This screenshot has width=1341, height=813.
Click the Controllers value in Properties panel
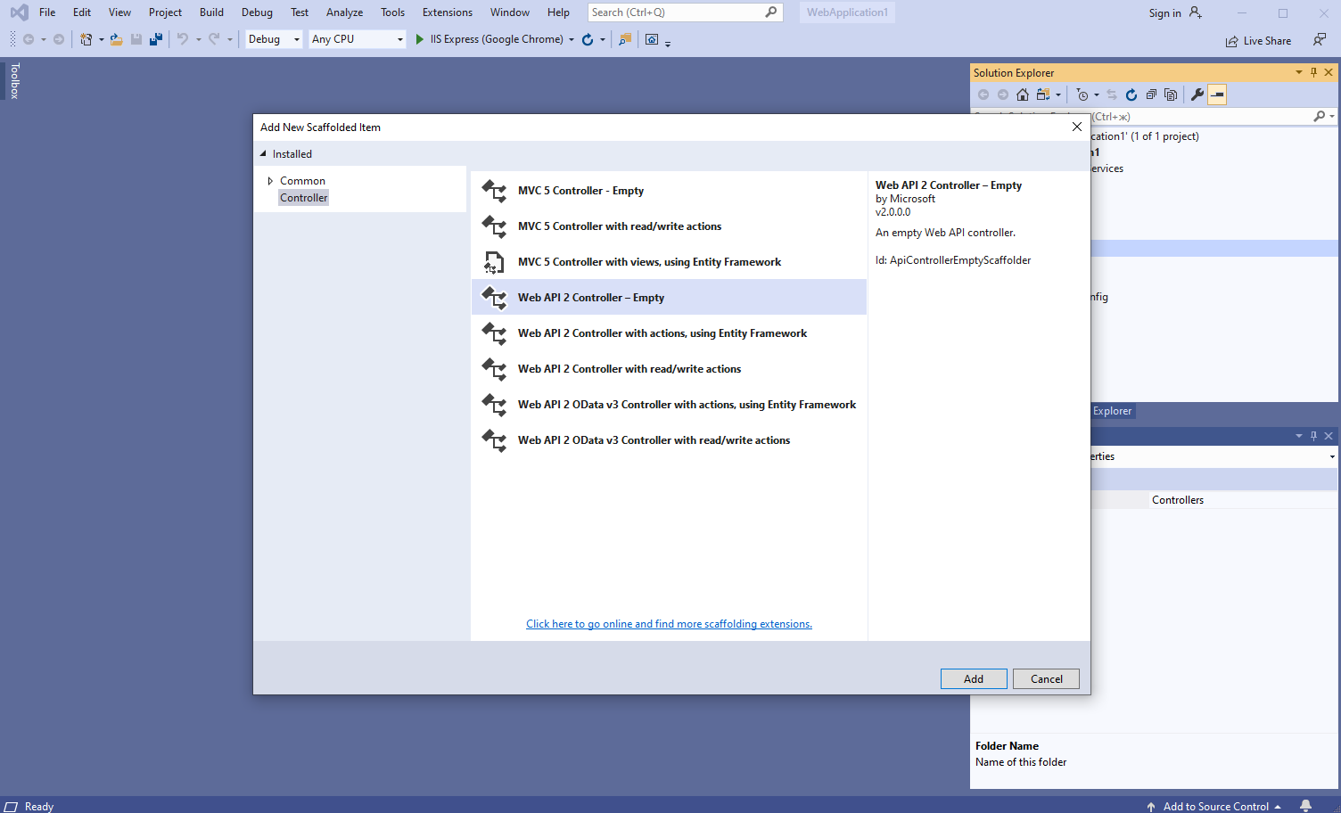[x=1177, y=500]
